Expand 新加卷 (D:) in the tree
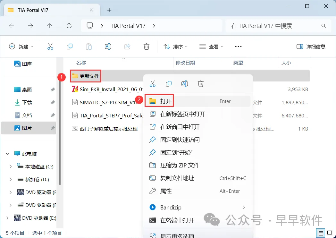 point(11,180)
